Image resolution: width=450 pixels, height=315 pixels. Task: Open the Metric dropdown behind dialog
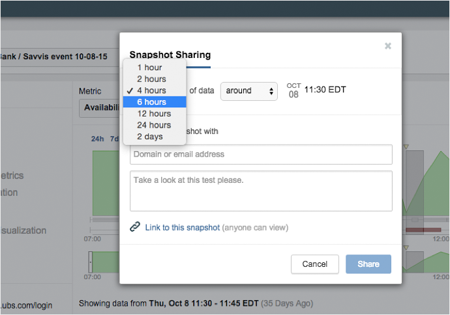[x=100, y=109]
